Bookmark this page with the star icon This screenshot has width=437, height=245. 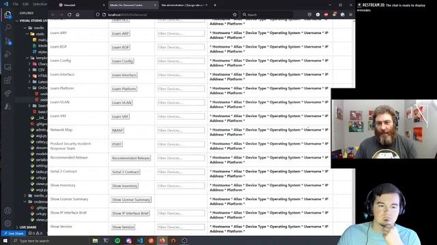235,15
